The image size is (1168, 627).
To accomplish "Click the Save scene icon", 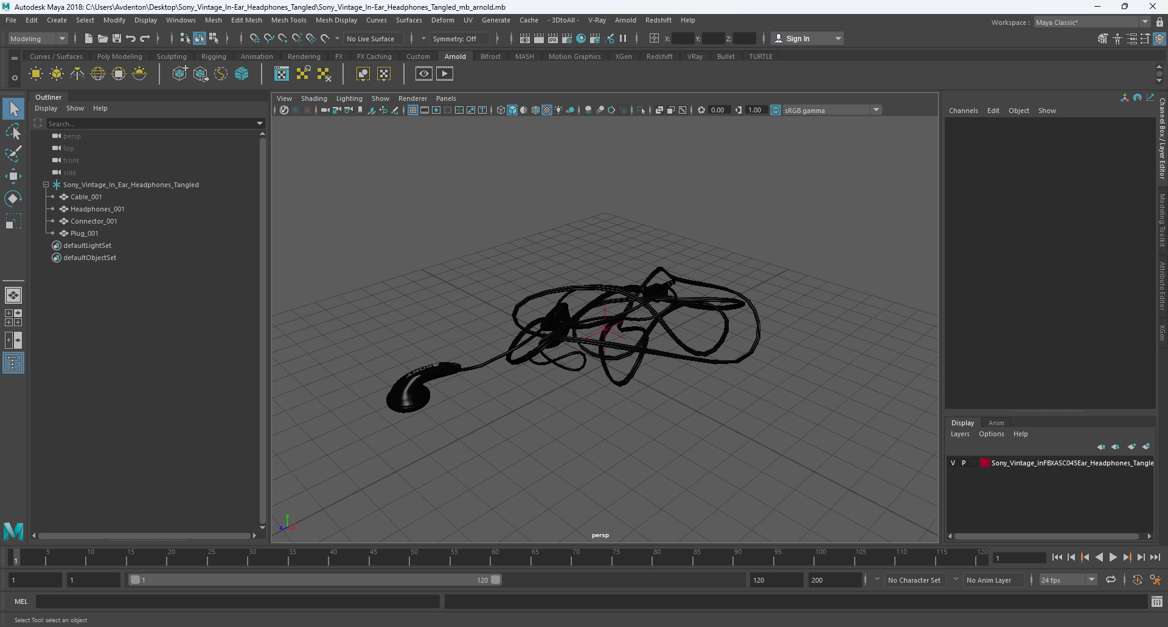I will tap(117, 38).
